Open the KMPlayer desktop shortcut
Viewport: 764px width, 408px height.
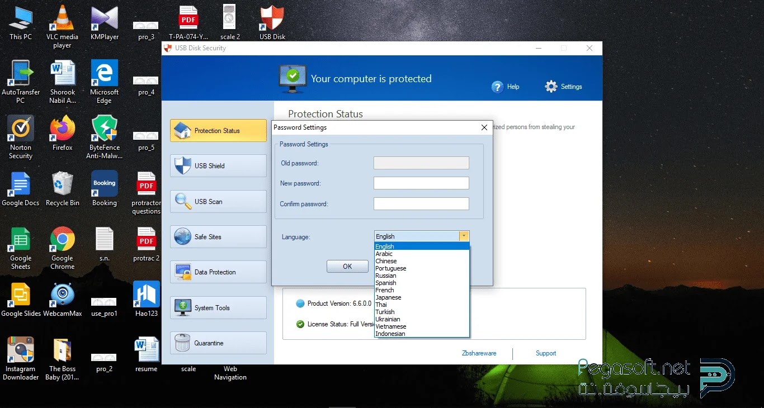pos(105,22)
